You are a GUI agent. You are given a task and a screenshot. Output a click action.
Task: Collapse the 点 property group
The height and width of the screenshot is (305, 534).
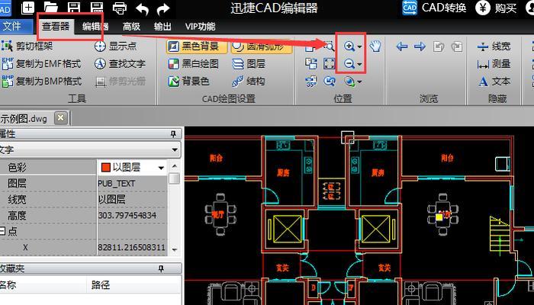point(2,231)
